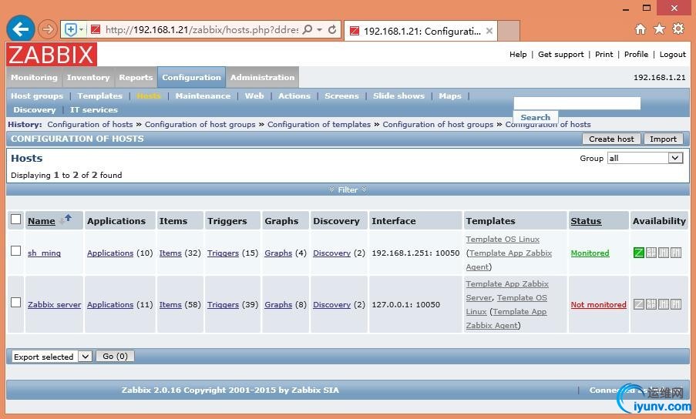
Task: Click the Go (0) button
Action: tap(116, 356)
